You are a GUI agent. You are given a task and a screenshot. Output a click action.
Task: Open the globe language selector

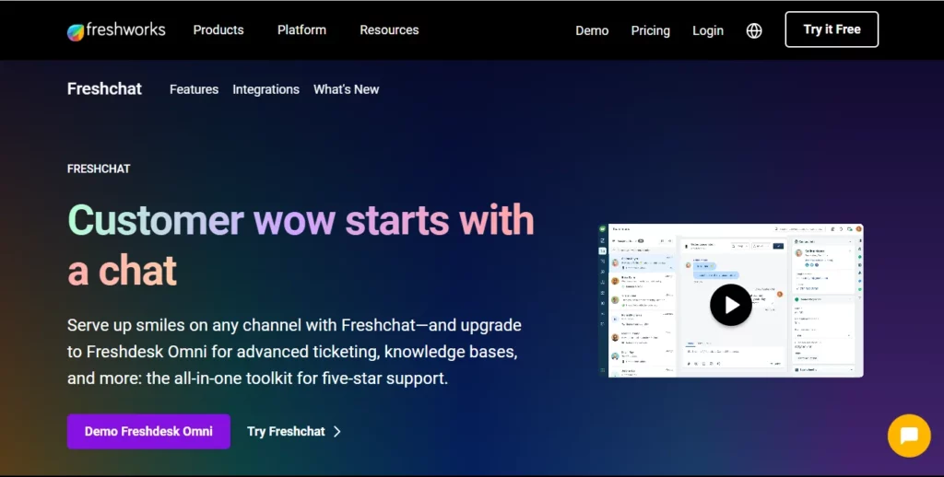(754, 30)
